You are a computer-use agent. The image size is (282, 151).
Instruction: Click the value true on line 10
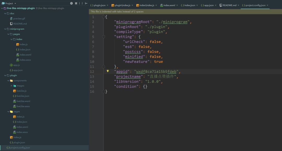pos(158,62)
